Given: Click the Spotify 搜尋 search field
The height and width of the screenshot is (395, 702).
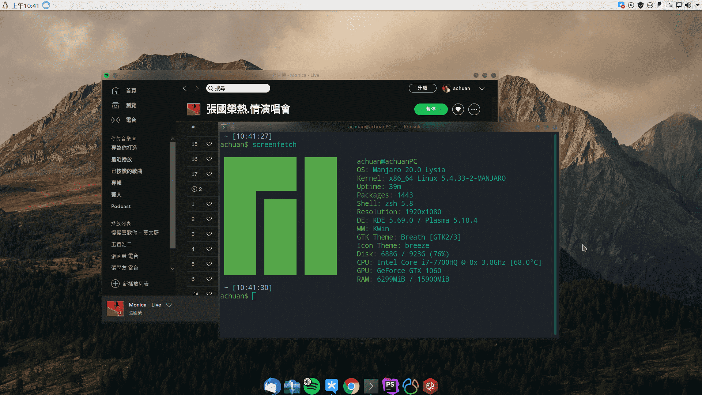Looking at the screenshot, I should click(x=238, y=88).
